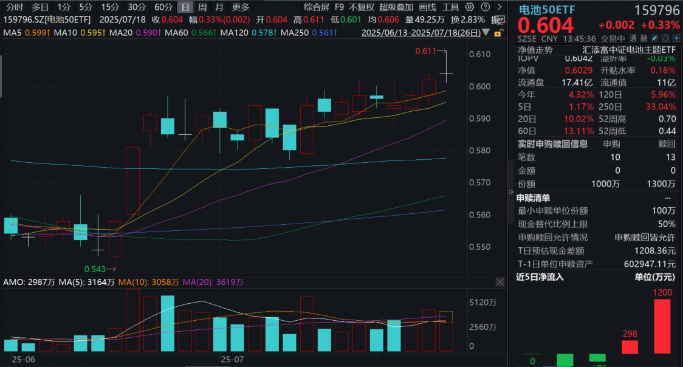Open the settings gear in the top toolbar
Image resolution: width=683 pixels, height=367 pixels.
470,7
